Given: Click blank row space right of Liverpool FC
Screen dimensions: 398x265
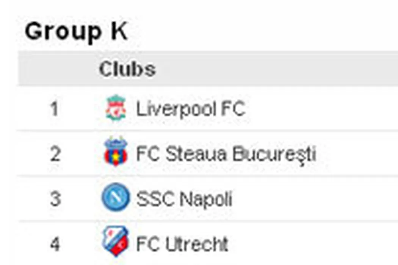Looking at the screenshot, I should coord(322,109).
